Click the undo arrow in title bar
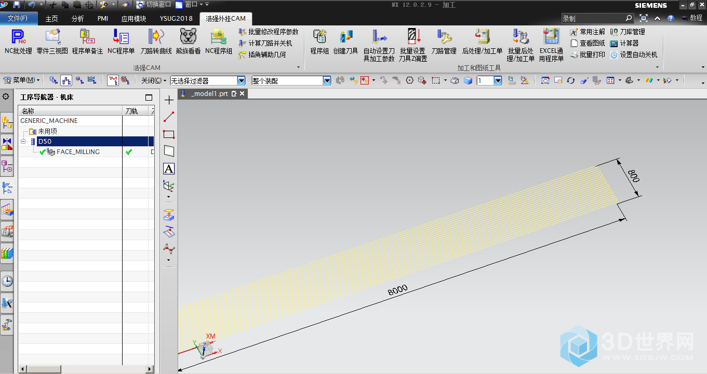Image resolution: width=707 pixels, height=374 pixels. pos(31,5)
